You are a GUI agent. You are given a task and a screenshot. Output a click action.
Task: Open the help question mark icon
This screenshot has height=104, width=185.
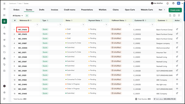pyautogui.click(x=173, y=3)
